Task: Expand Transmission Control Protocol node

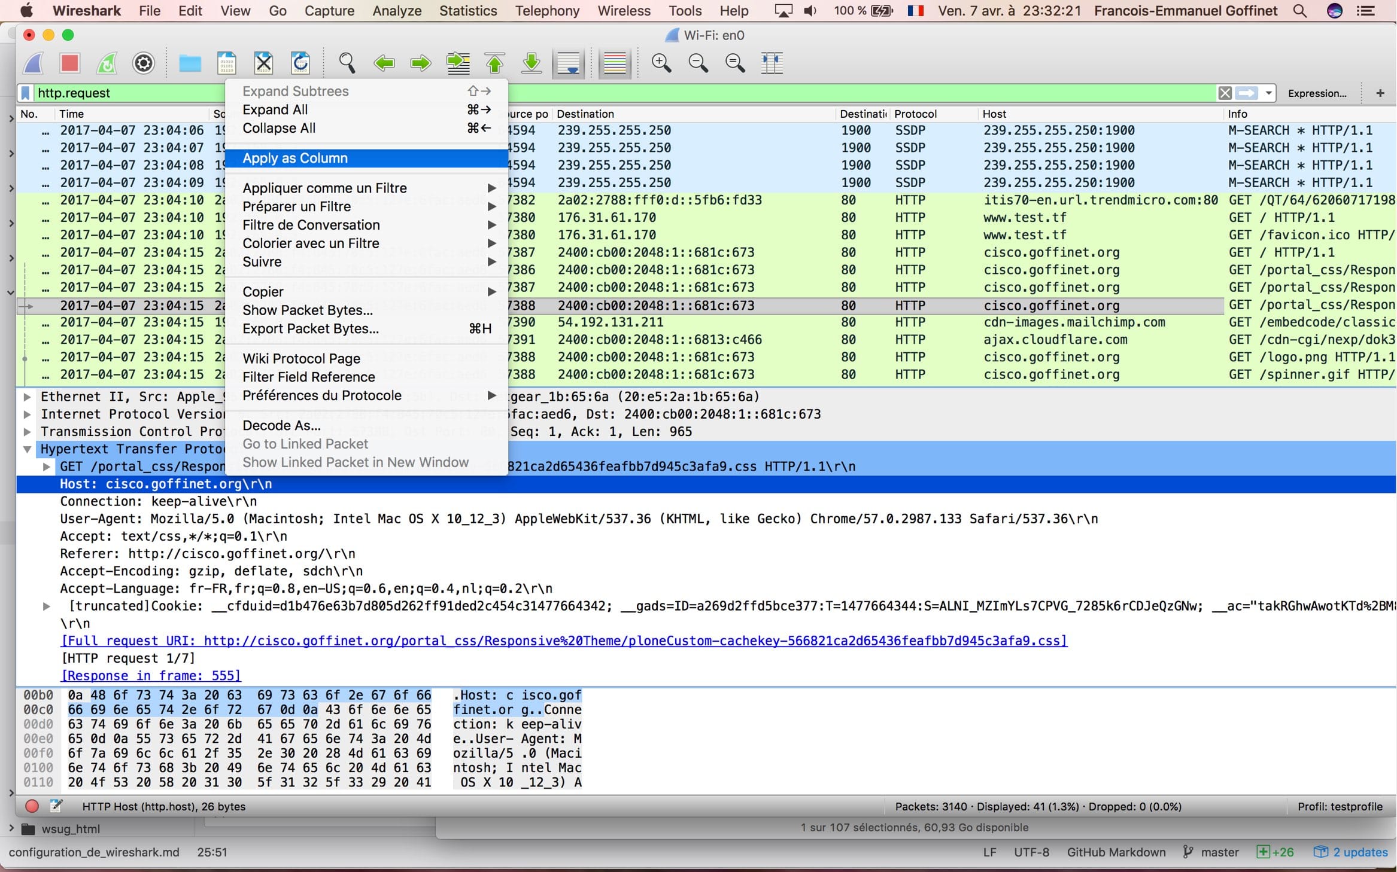Action: pyautogui.click(x=27, y=431)
